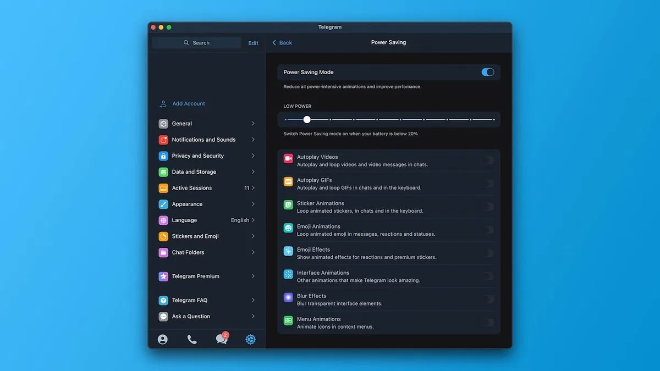Open the Telegram Premium menu item

[207, 276]
